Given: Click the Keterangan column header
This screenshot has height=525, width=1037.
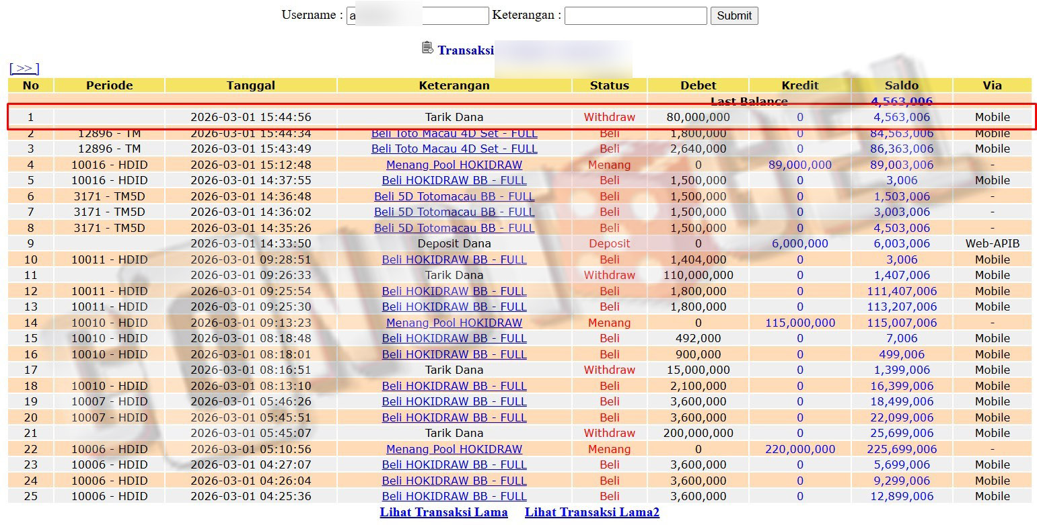Looking at the screenshot, I should 454,85.
